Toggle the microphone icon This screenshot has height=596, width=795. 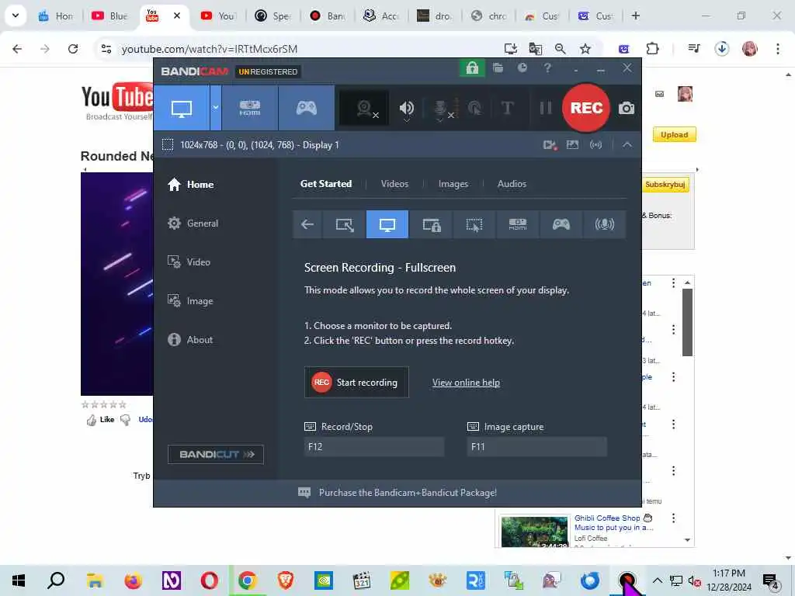[x=440, y=108]
